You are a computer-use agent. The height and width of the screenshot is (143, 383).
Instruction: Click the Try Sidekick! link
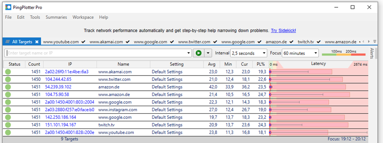coord(283,31)
